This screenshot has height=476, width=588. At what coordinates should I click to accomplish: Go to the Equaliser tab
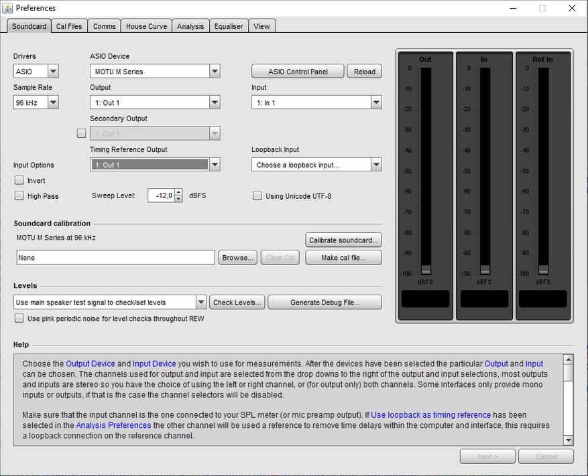pos(229,26)
